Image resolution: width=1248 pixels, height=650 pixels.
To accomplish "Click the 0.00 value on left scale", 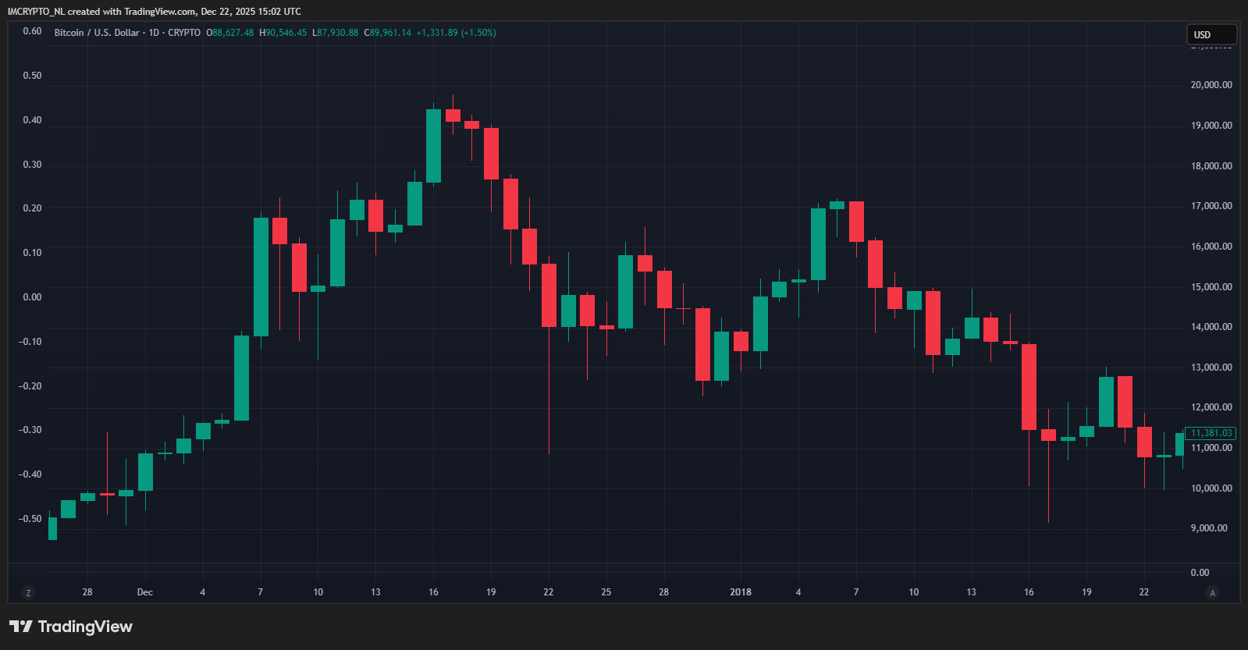I will point(32,297).
